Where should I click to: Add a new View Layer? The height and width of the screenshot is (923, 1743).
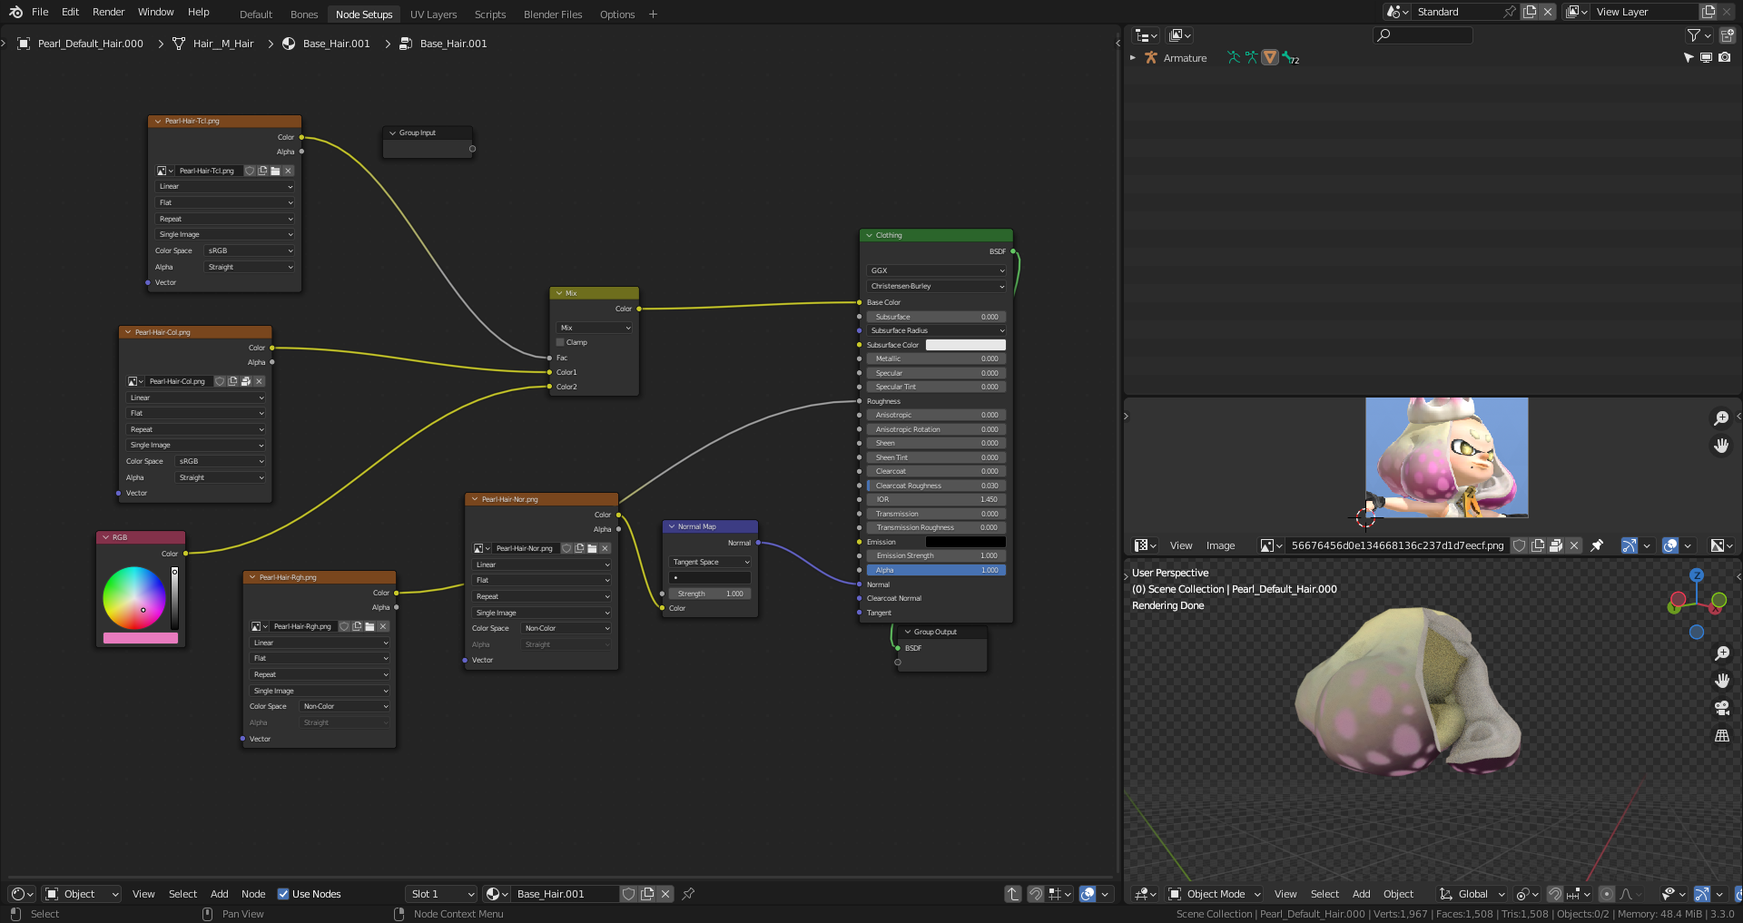tap(1709, 12)
